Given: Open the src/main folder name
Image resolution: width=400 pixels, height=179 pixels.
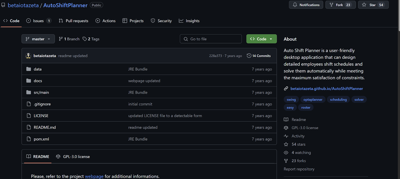Looking at the screenshot, I should [x=41, y=92].
